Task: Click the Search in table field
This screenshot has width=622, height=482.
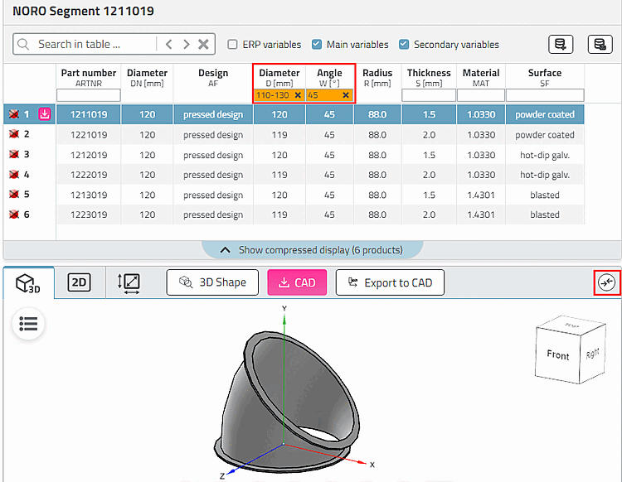Action: pyautogui.click(x=95, y=44)
